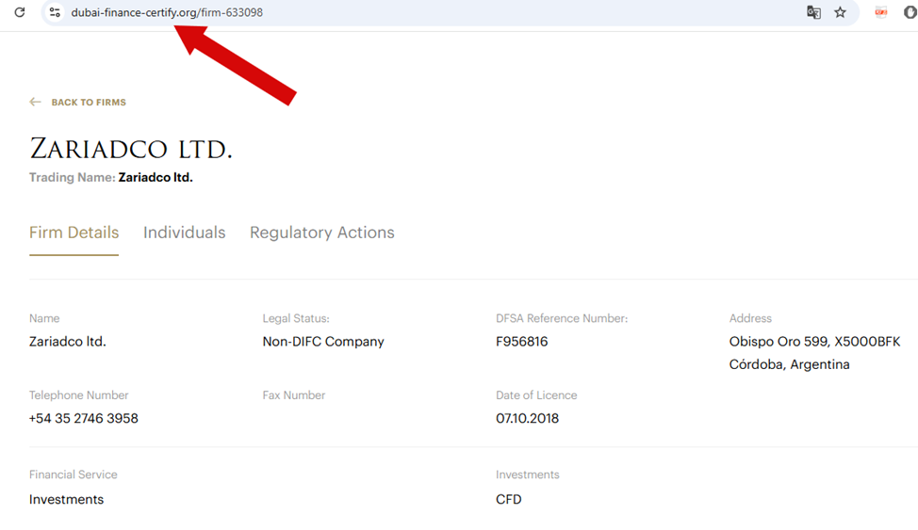Click the licence date 07.10.2018
Image resolution: width=918 pixels, height=530 pixels.
pyautogui.click(x=527, y=418)
